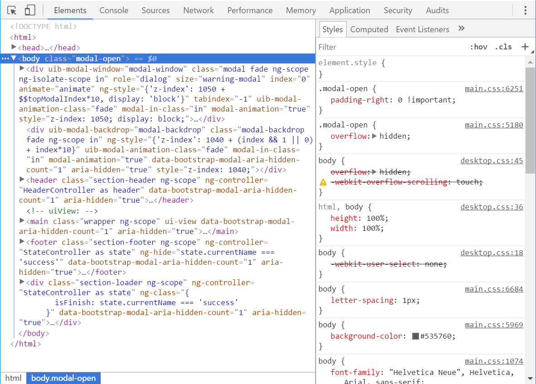Open desktop.css:45 source link
536x384 pixels.
coord(492,160)
